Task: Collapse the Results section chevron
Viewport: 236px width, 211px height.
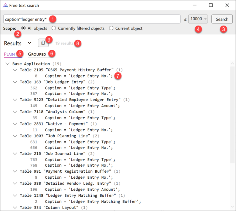Action: pos(29,43)
